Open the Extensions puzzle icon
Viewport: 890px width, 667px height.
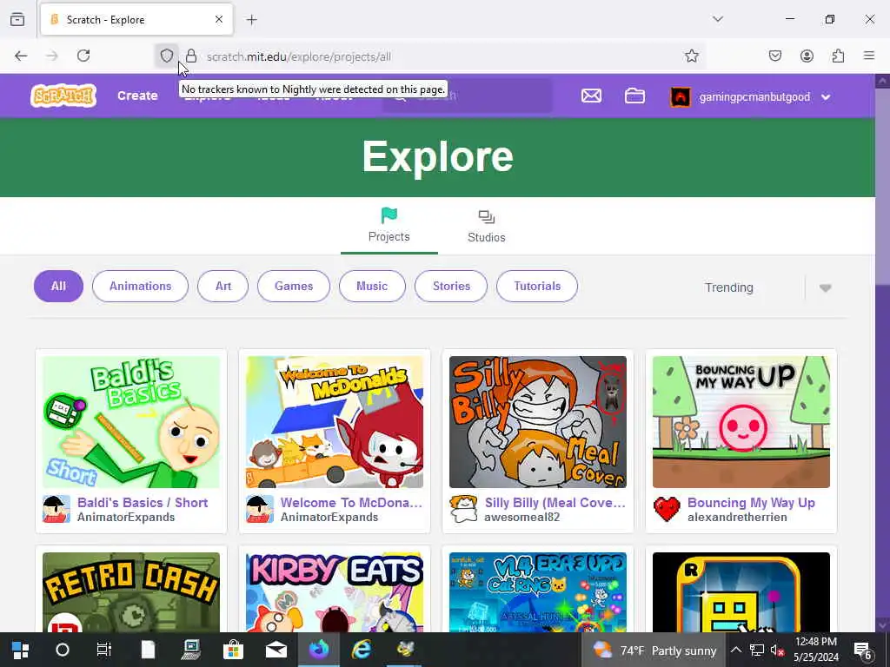tap(838, 56)
